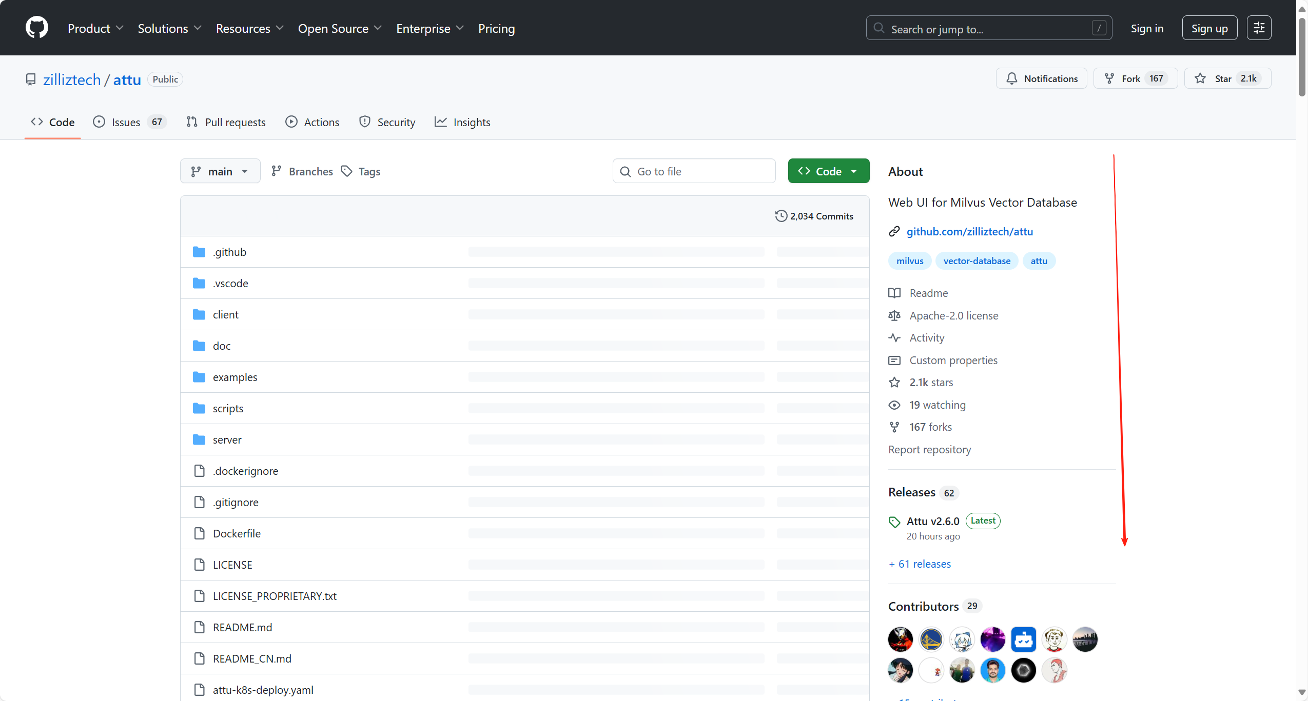Click the Sign up button
Image resolution: width=1308 pixels, height=701 pixels.
point(1209,28)
